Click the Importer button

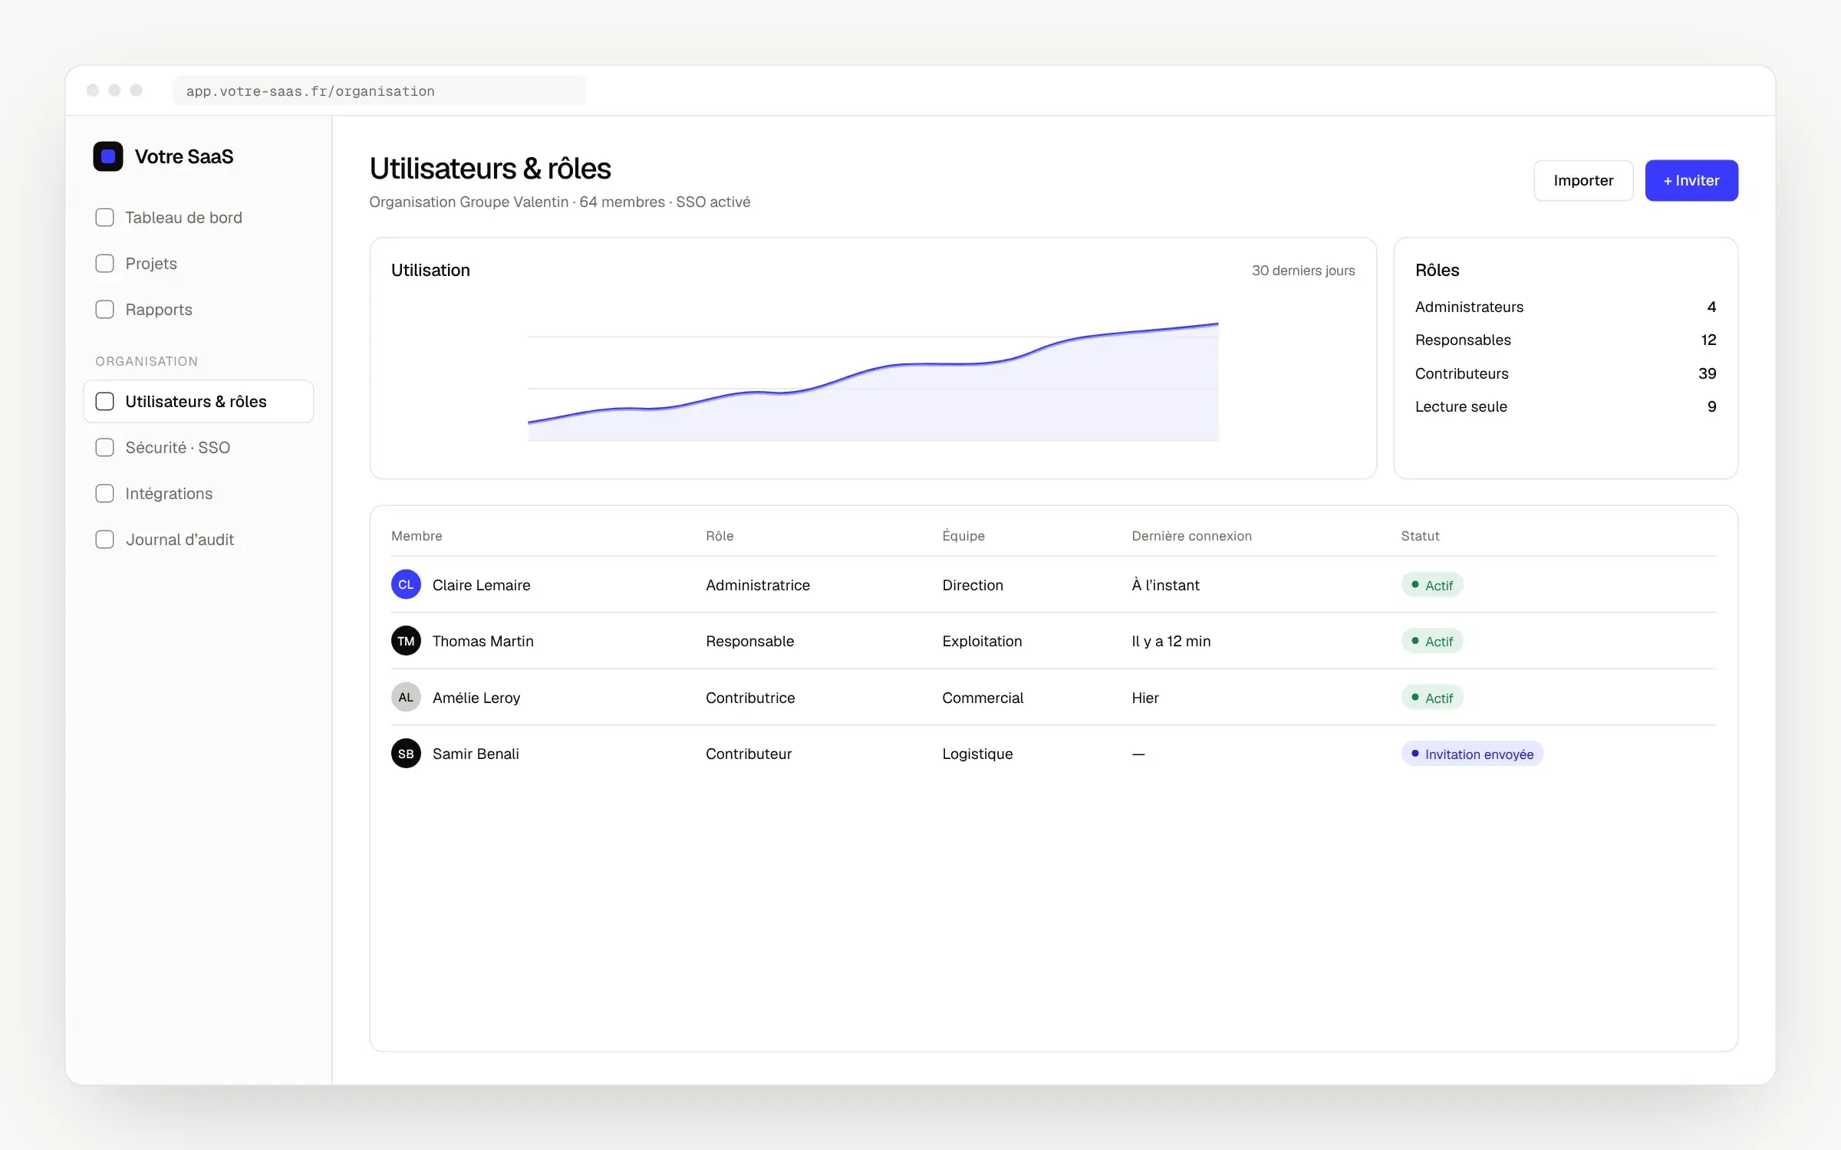[1583, 181]
